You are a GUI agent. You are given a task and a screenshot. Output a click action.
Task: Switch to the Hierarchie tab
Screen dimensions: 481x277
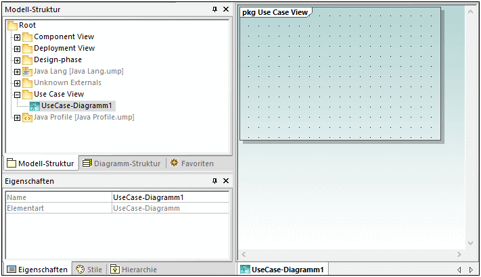click(x=133, y=270)
